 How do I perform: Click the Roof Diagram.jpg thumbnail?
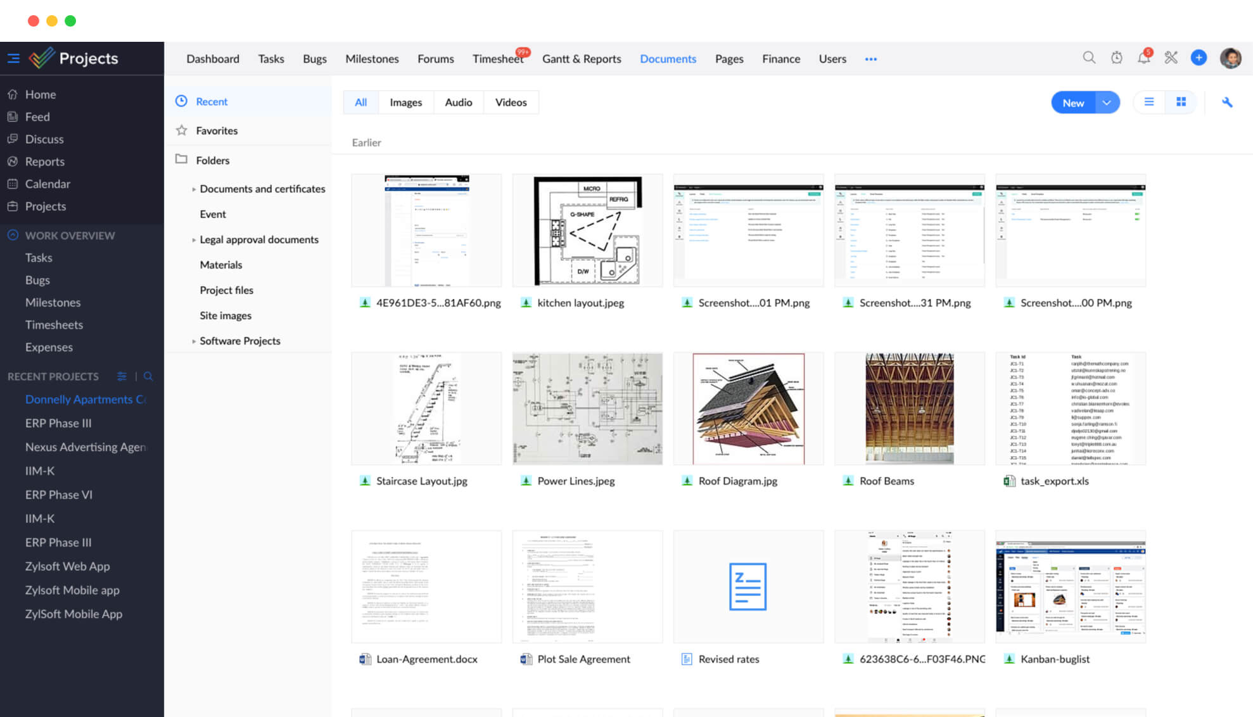click(748, 408)
